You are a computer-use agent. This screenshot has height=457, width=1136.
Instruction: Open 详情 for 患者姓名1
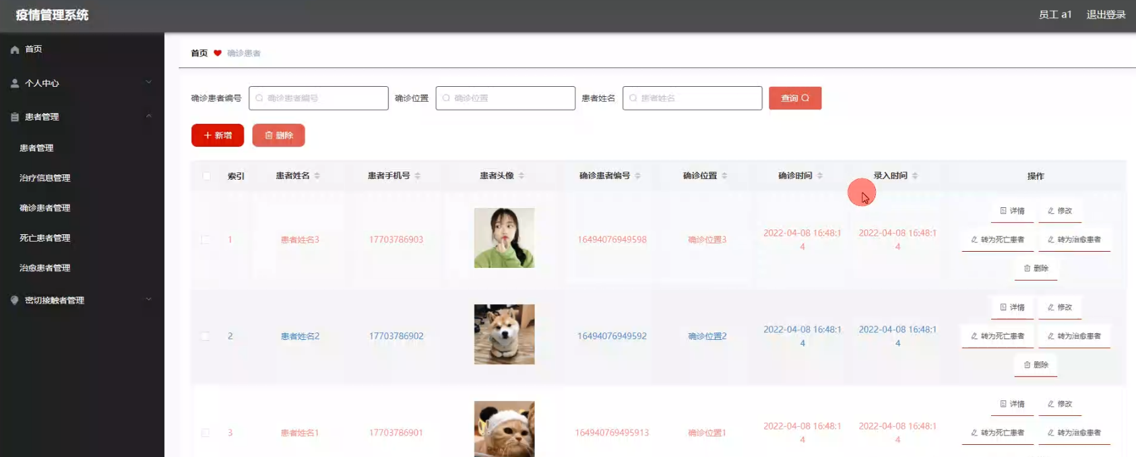(1012, 404)
